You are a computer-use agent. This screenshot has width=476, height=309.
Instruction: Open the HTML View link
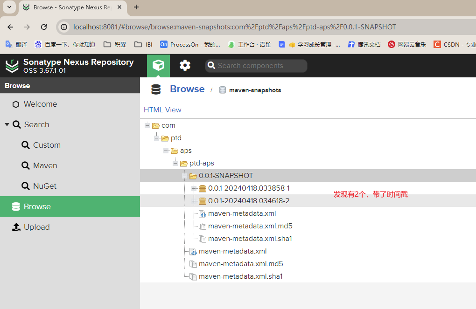pyautogui.click(x=162, y=110)
